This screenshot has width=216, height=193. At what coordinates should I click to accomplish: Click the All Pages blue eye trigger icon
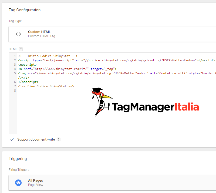(18, 183)
